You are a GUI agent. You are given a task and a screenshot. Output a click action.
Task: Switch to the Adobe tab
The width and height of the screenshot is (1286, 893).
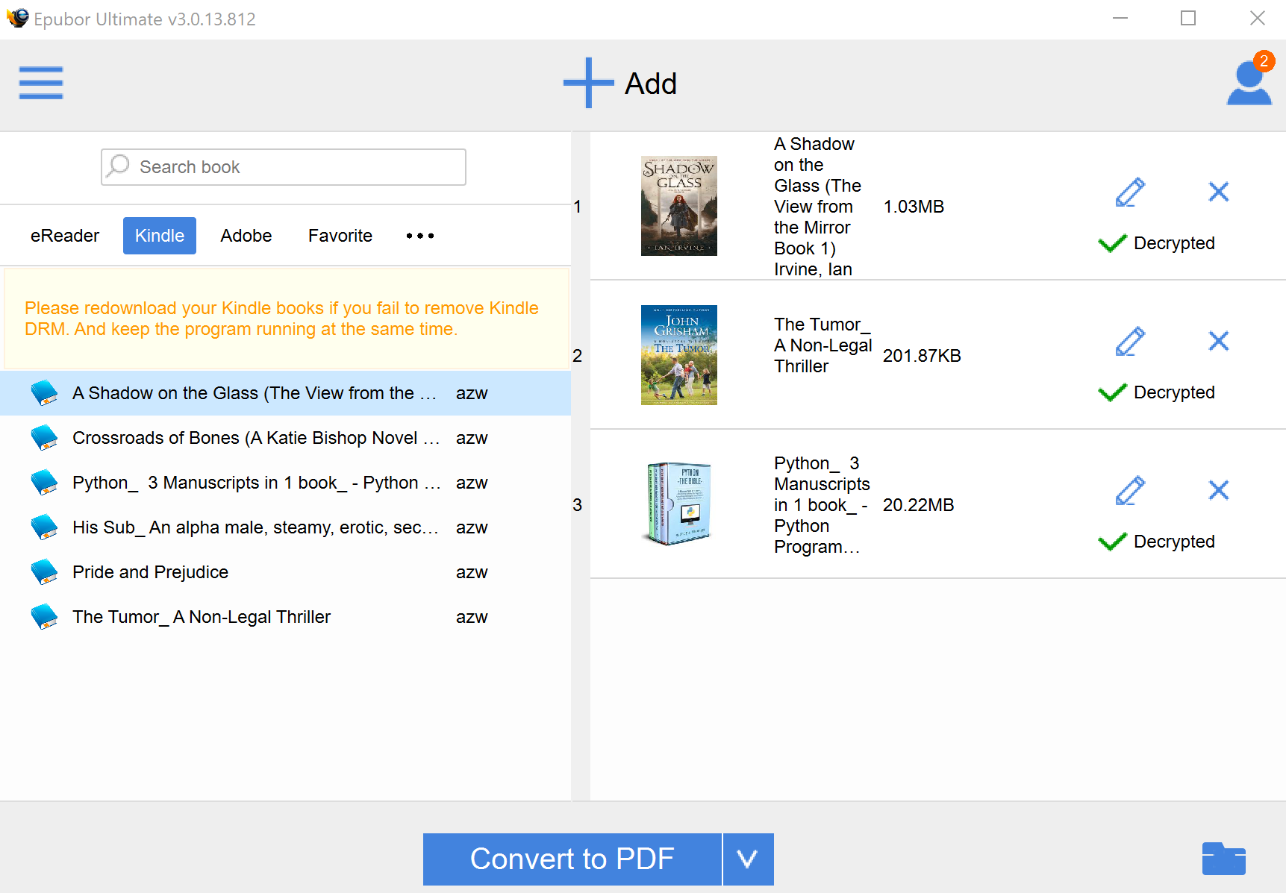(x=246, y=235)
